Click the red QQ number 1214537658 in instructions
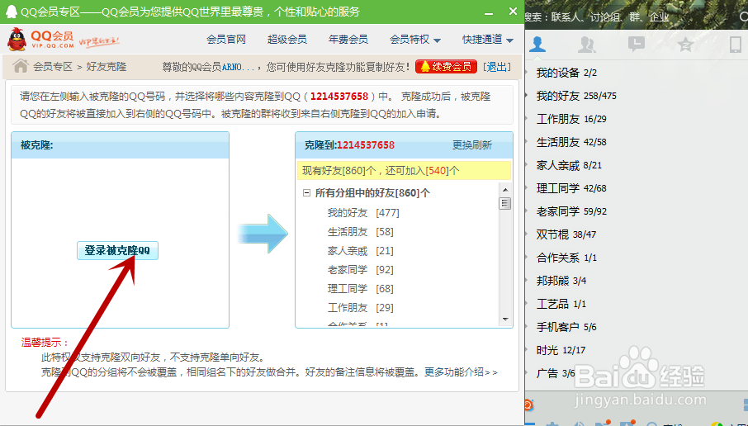The height and width of the screenshot is (426, 748). point(339,97)
